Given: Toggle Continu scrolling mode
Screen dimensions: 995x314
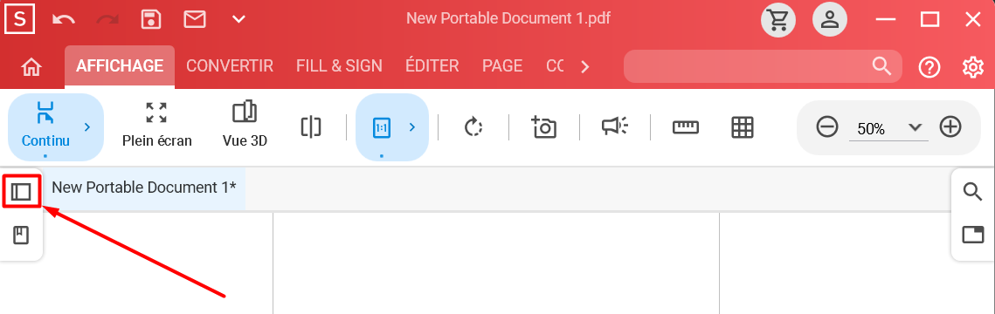Looking at the screenshot, I should (45, 124).
